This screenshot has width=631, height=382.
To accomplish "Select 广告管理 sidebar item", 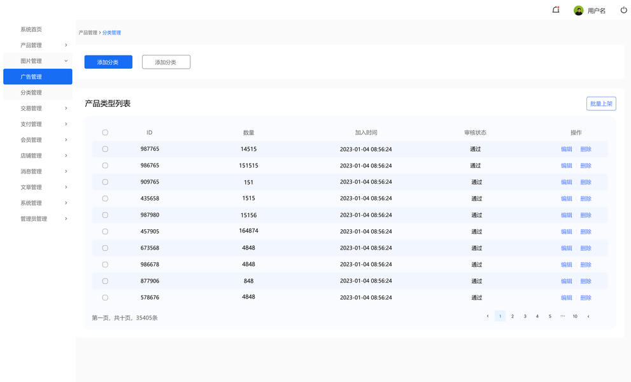I will [x=38, y=76].
